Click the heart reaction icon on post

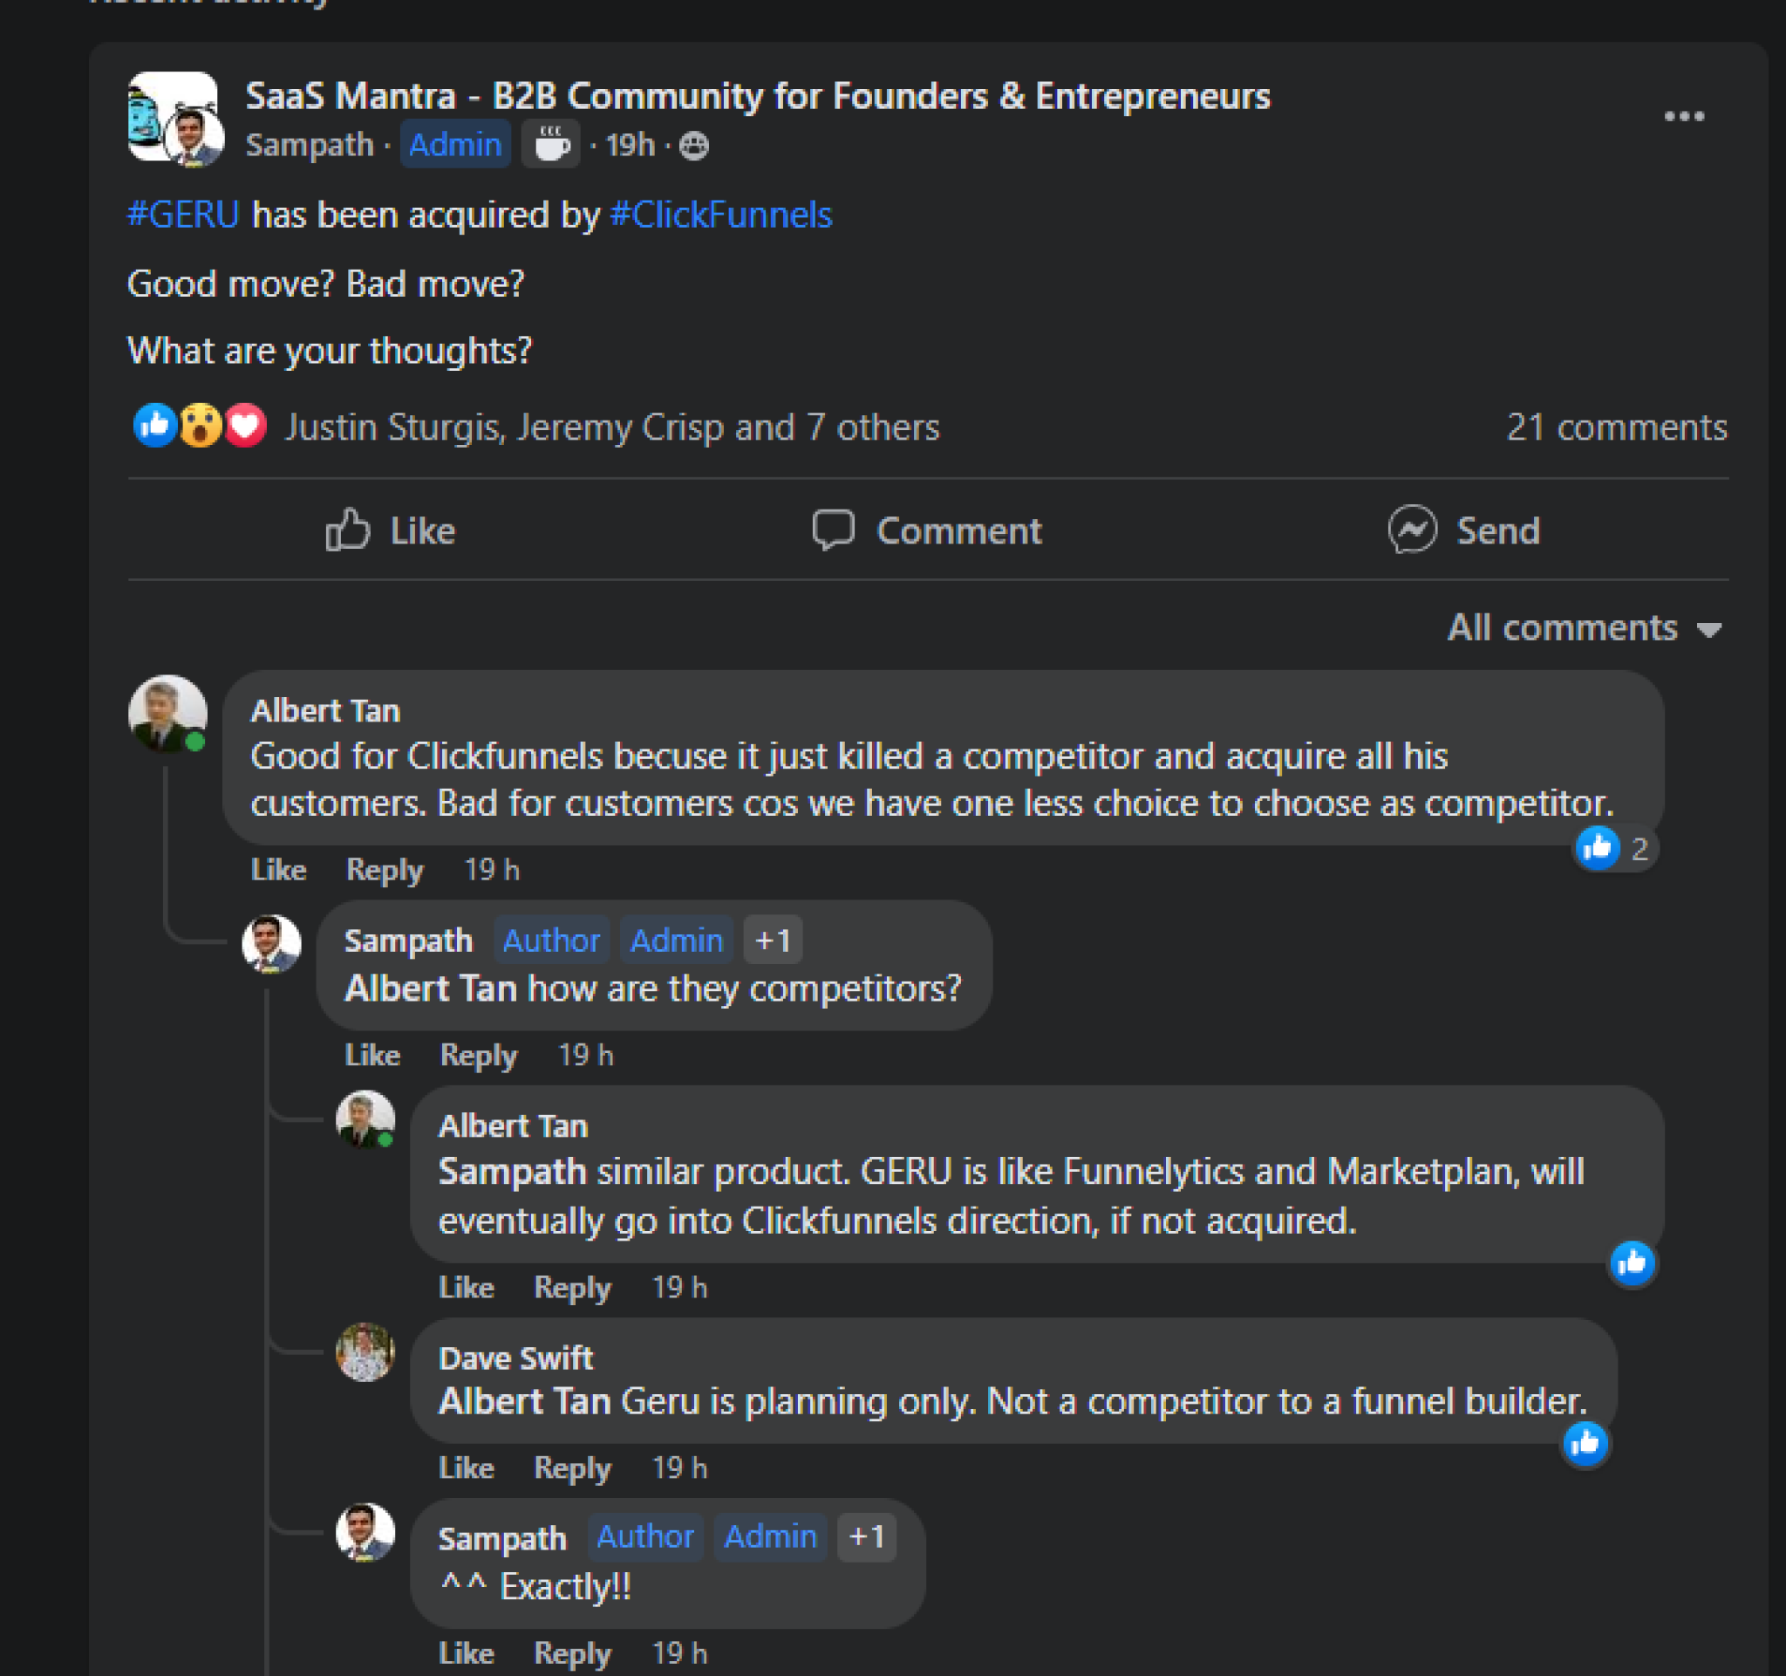(245, 426)
